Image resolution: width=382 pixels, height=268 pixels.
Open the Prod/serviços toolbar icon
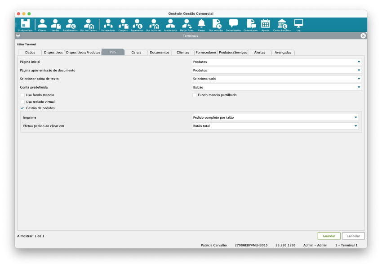25,24
